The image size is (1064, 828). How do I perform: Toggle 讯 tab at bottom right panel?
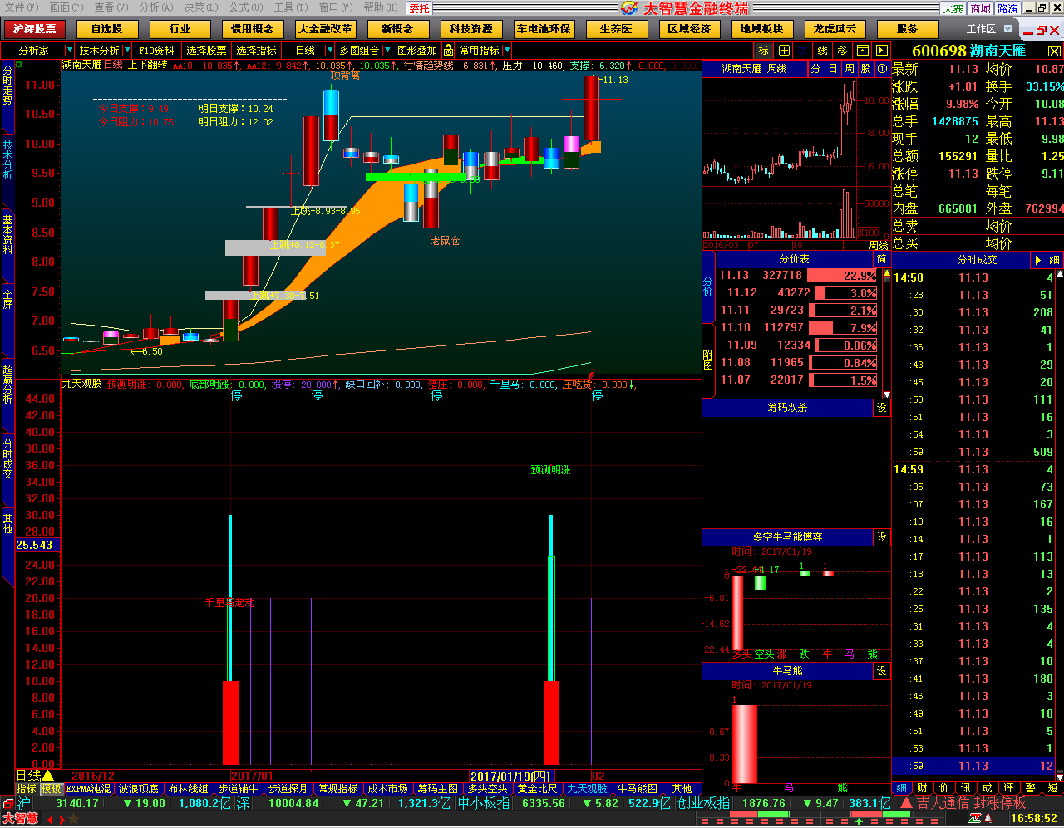(966, 788)
